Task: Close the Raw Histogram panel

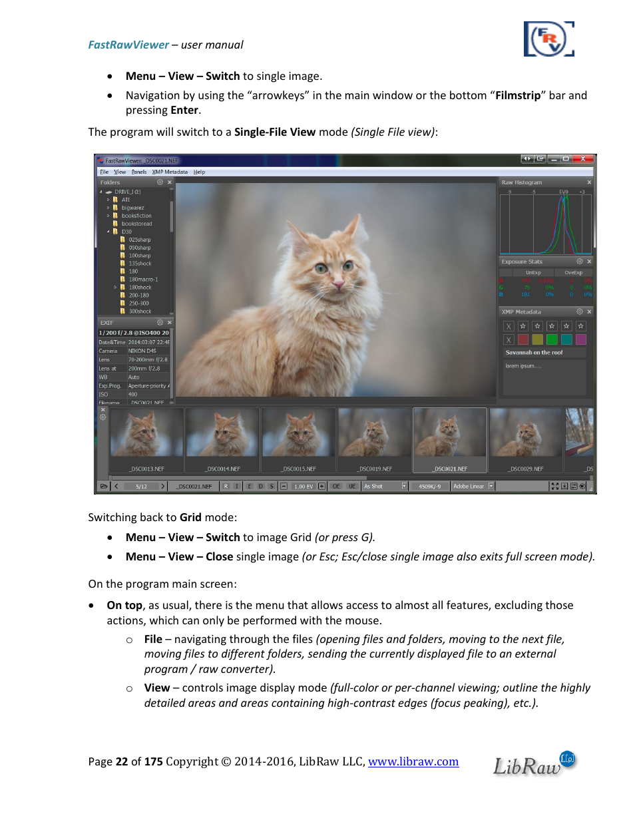Action: click(x=589, y=182)
